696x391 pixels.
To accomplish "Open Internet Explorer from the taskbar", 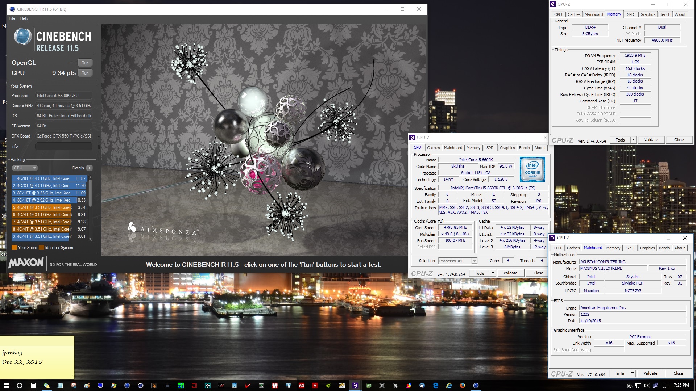I will [x=449, y=386].
